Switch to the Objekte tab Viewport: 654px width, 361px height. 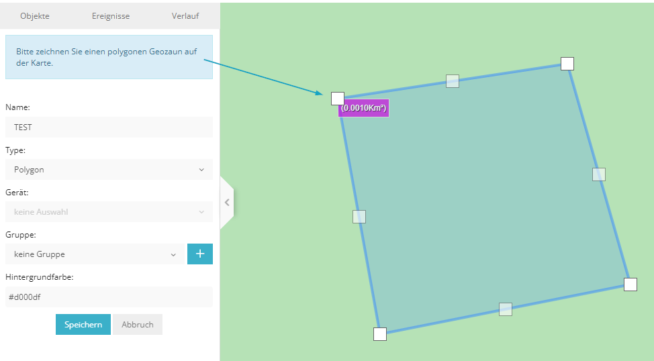pyautogui.click(x=35, y=16)
